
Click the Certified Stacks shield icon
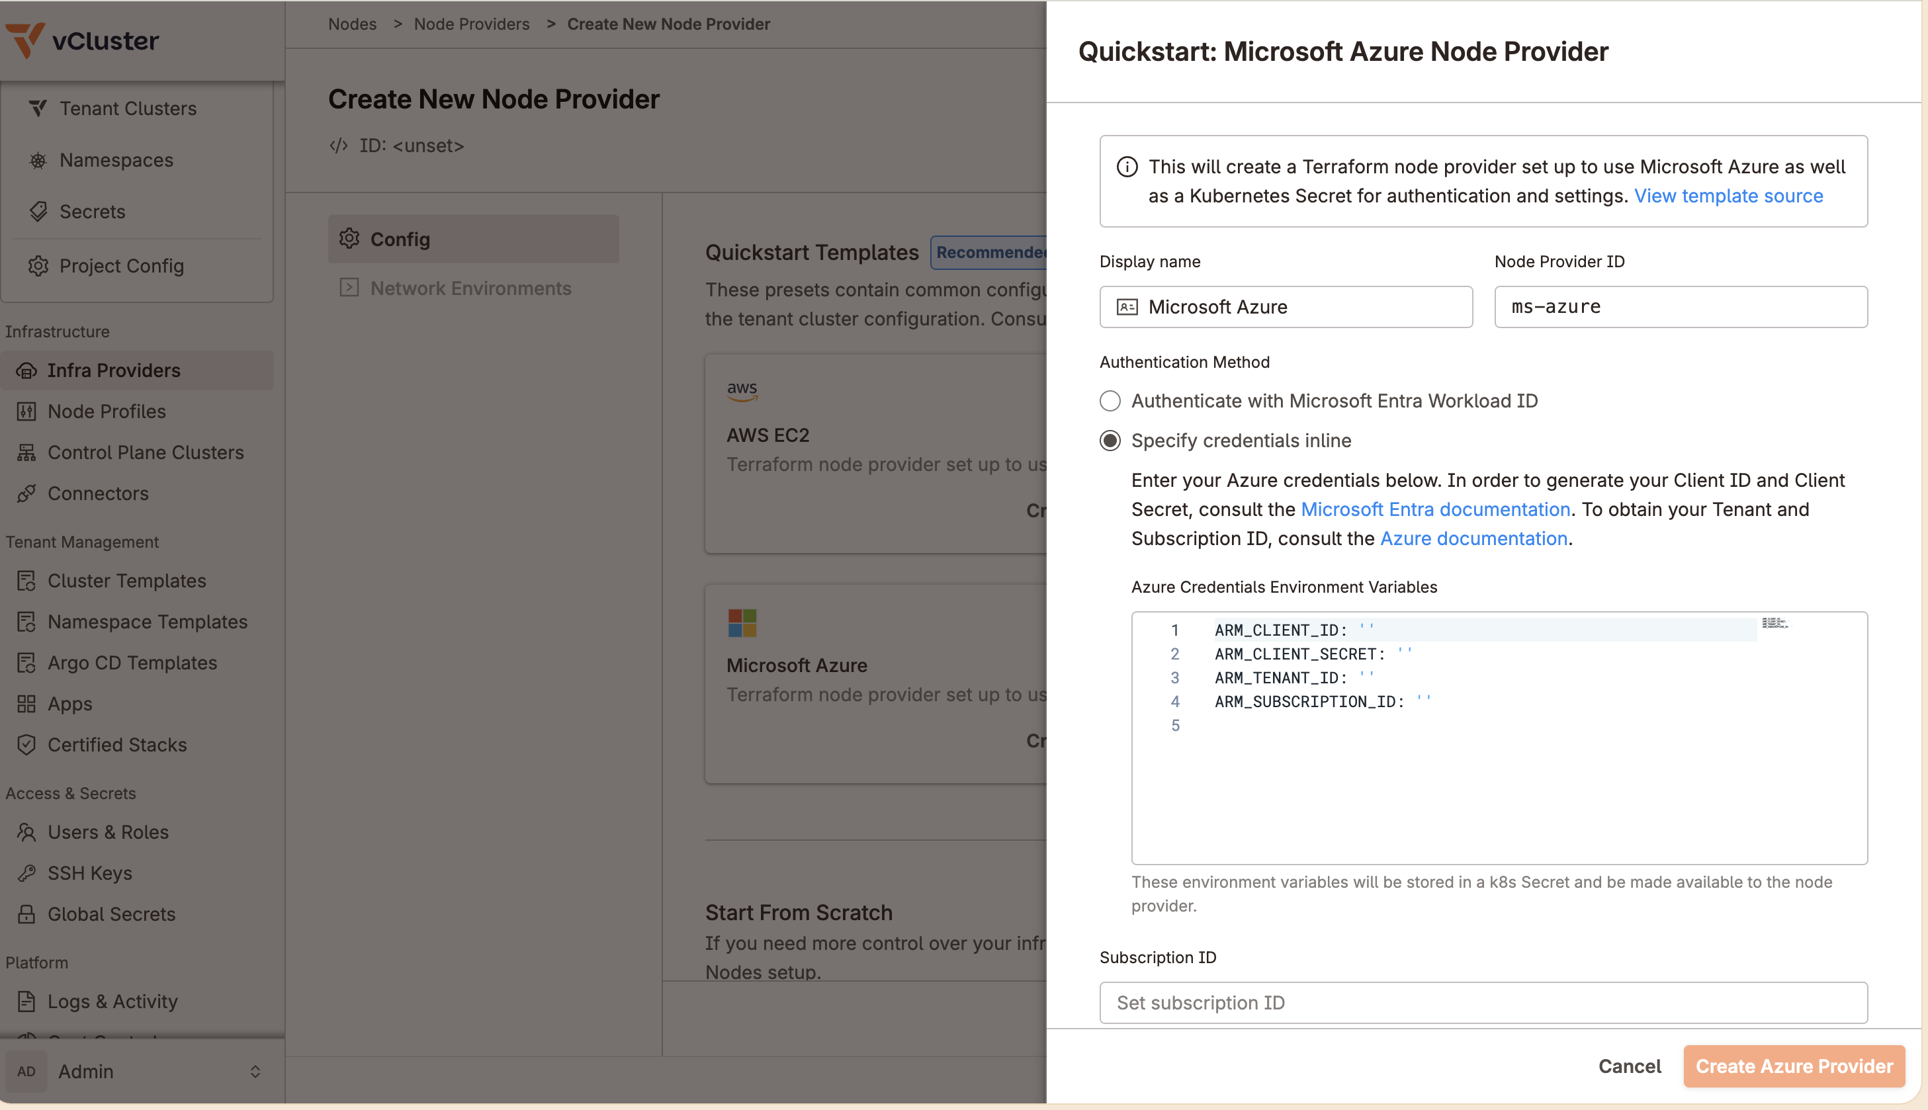(x=26, y=745)
